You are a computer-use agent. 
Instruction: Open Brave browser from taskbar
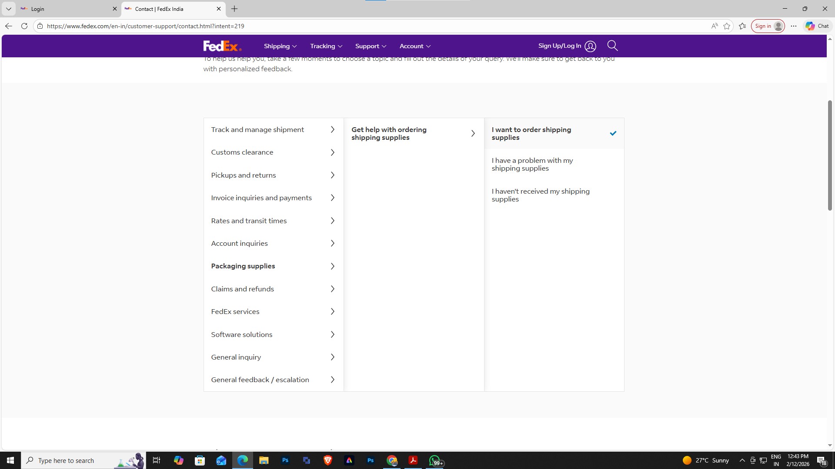click(x=327, y=460)
